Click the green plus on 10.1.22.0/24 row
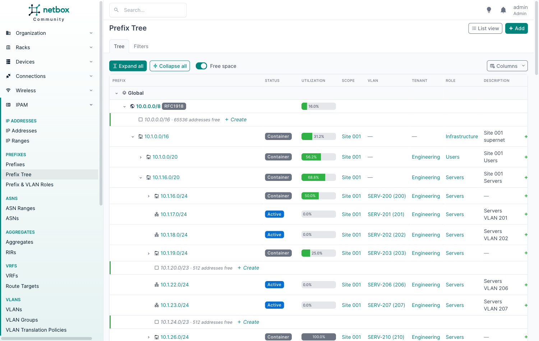This screenshot has height=341, width=539. coord(526,285)
